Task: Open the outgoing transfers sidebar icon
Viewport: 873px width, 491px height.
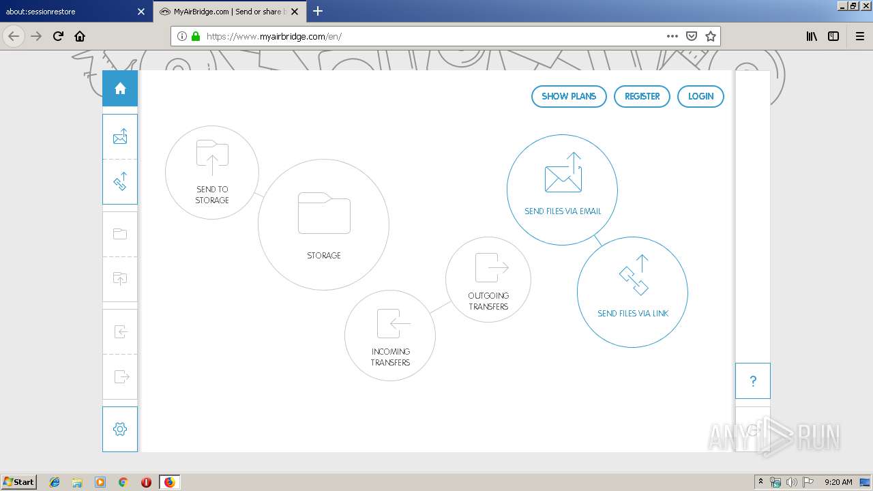Action: 120,376
